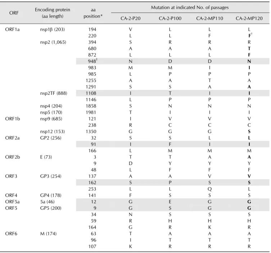This screenshot has height=253, width=271.
Task: Click the 5a (46) protein cell
Action: coord(48,202)
